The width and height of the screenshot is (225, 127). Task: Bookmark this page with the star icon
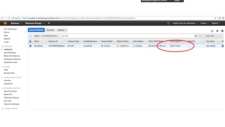[x=215, y=18]
